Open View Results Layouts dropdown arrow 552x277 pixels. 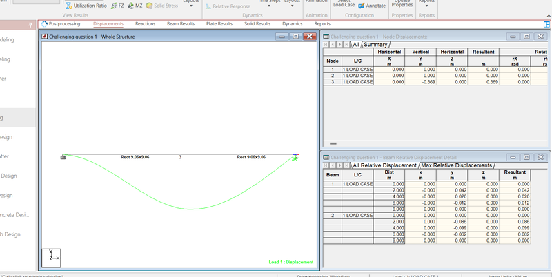tap(191, 6)
